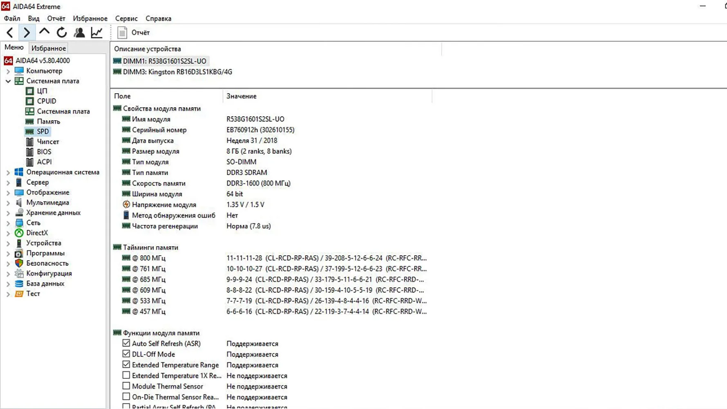
Task: Open user management with the person icon
Action: click(x=79, y=32)
